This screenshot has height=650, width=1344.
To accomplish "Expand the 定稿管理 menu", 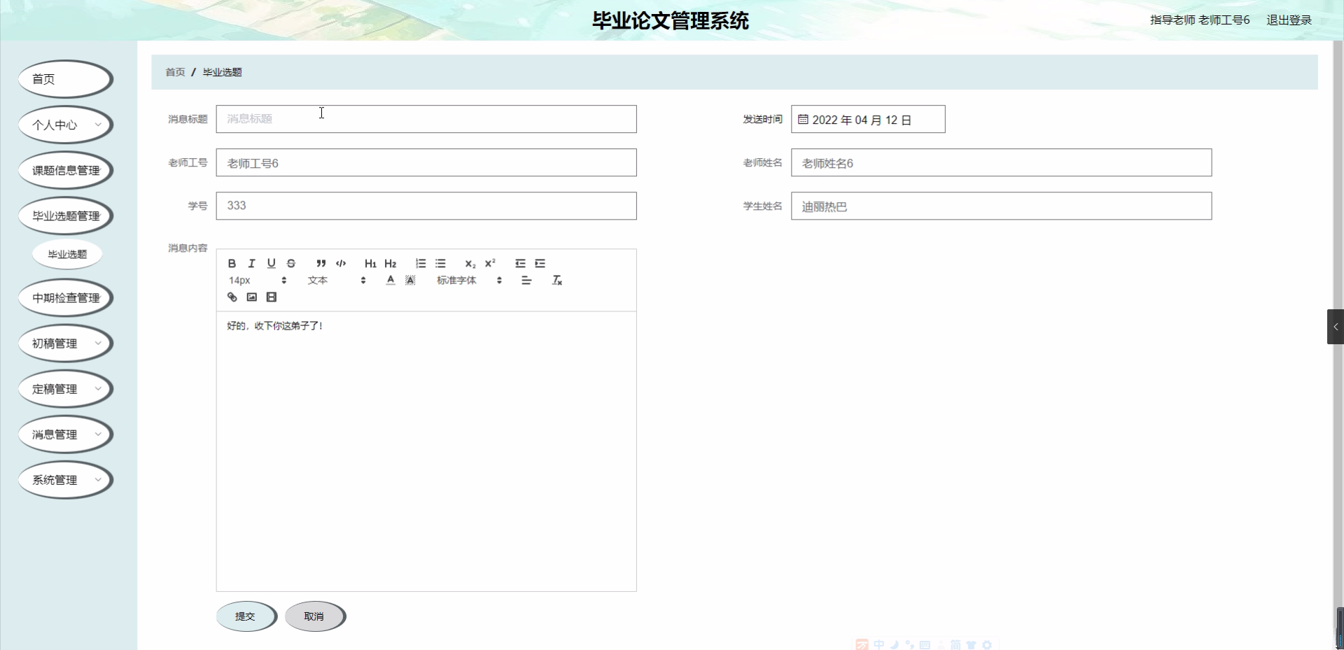I will pos(66,389).
